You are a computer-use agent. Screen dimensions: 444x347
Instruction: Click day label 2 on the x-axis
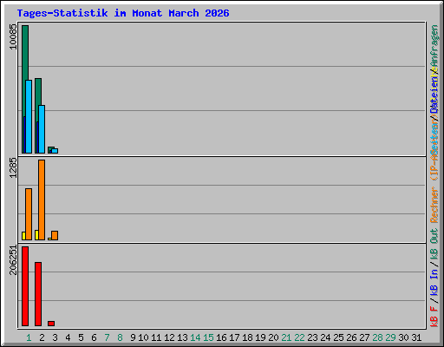click(42, 337)
